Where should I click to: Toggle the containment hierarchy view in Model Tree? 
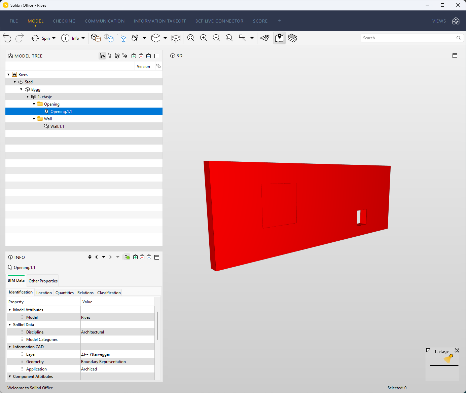coord(102,56)
